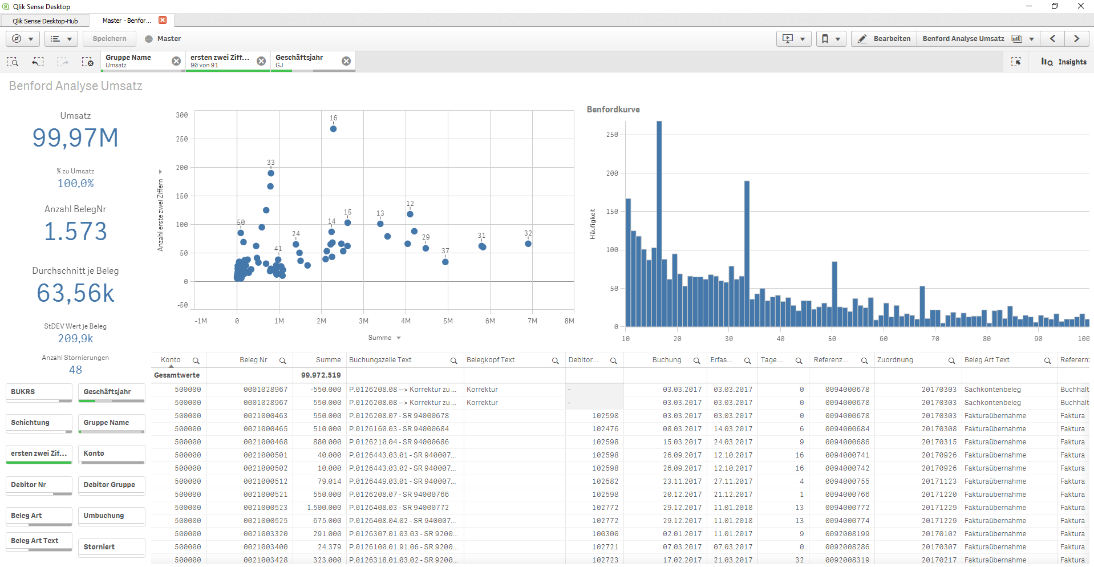Open the bookmarks icon
1094x567 pixels.
coord(830,39)
